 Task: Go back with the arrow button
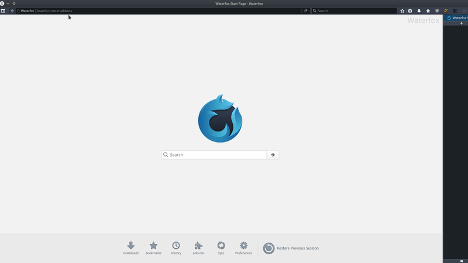click(x=12, y=11)
